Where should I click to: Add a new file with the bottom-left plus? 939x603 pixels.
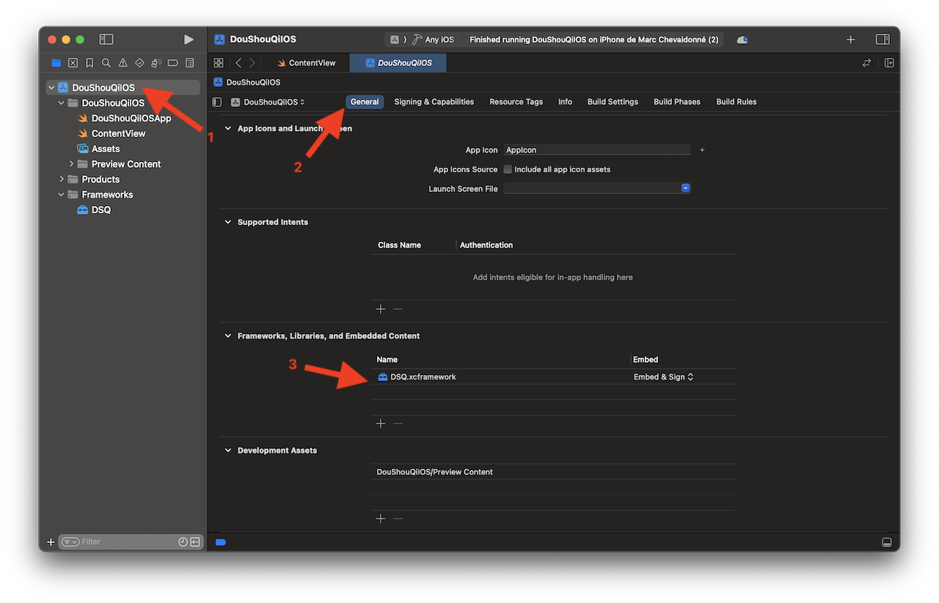(51, 542)
